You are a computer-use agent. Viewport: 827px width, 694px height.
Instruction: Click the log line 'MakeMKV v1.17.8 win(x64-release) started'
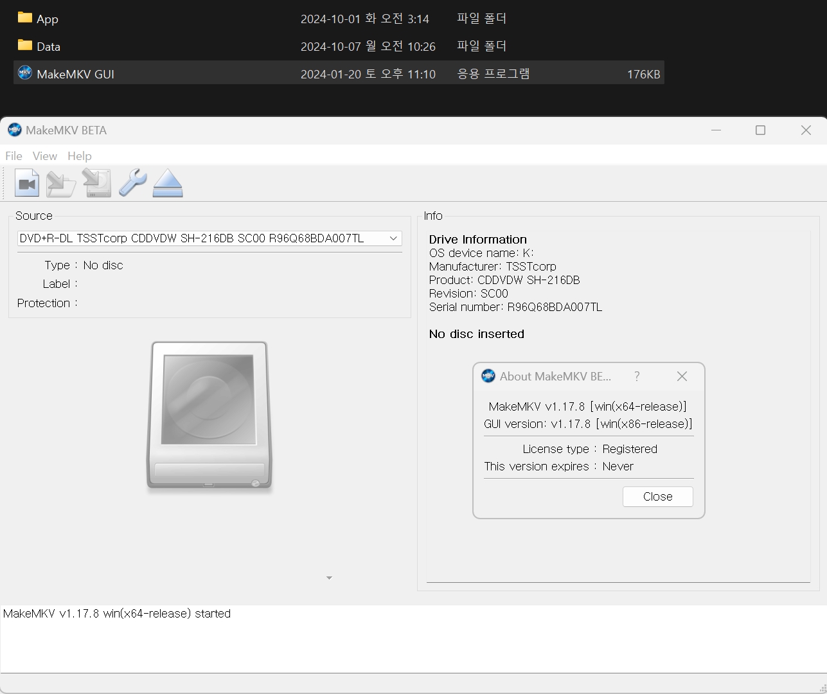point(117,614)
